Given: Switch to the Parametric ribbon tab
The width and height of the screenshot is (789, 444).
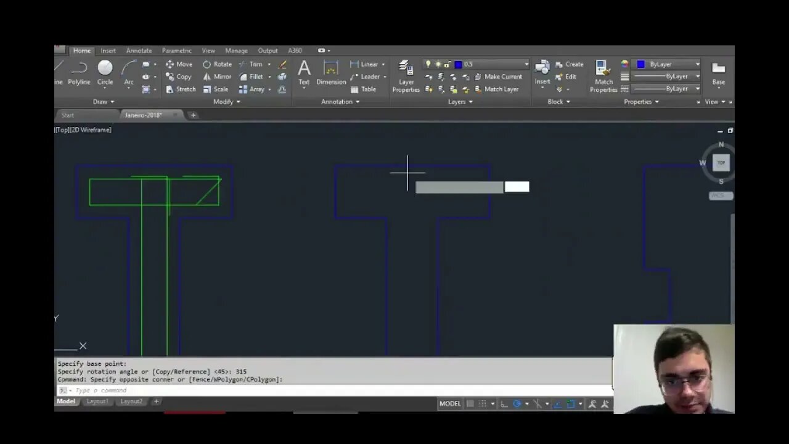Looking at the screenshot, I should [x=176, y=51].
